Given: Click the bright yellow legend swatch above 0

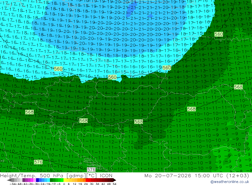Looking at the screenshot, I should [65, 180].
